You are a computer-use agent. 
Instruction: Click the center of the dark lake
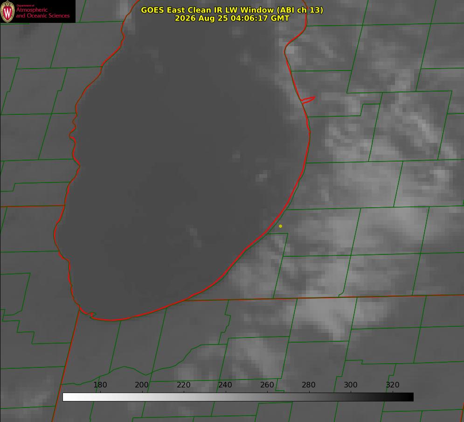183,166
